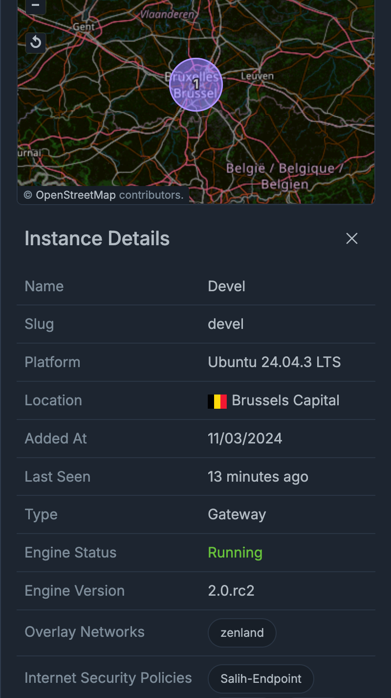Click the Belgium flag icon
This screenshot has width=391, height=698.
(x=217, y=401)
